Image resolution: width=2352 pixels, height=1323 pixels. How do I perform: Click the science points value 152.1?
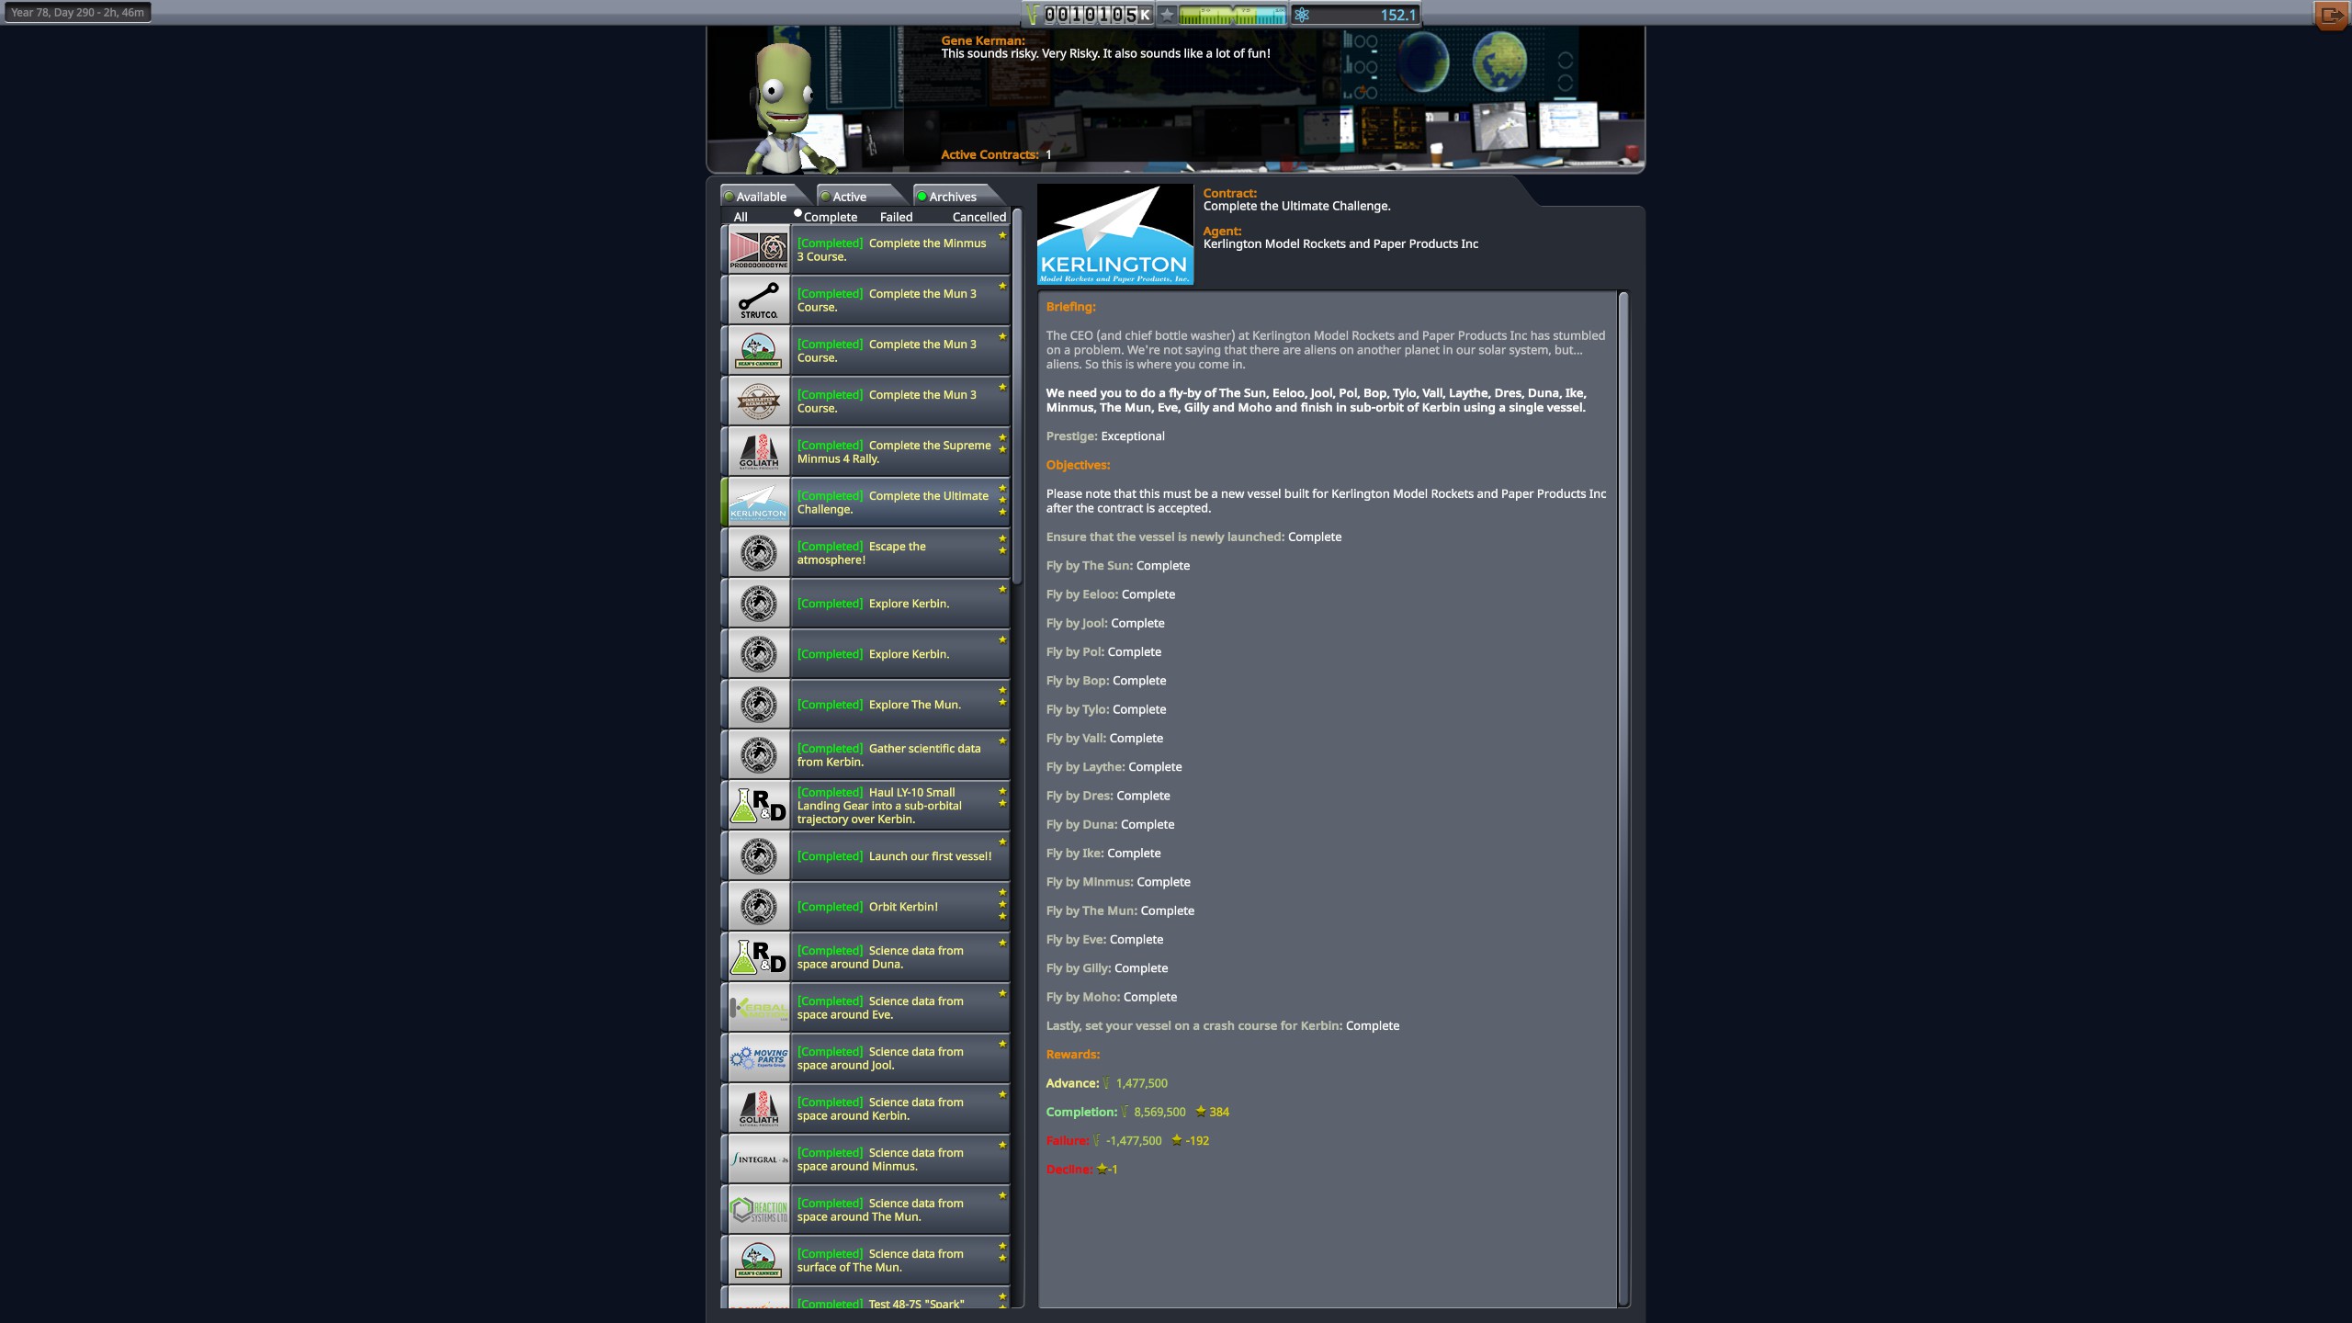click(1398, 15)
